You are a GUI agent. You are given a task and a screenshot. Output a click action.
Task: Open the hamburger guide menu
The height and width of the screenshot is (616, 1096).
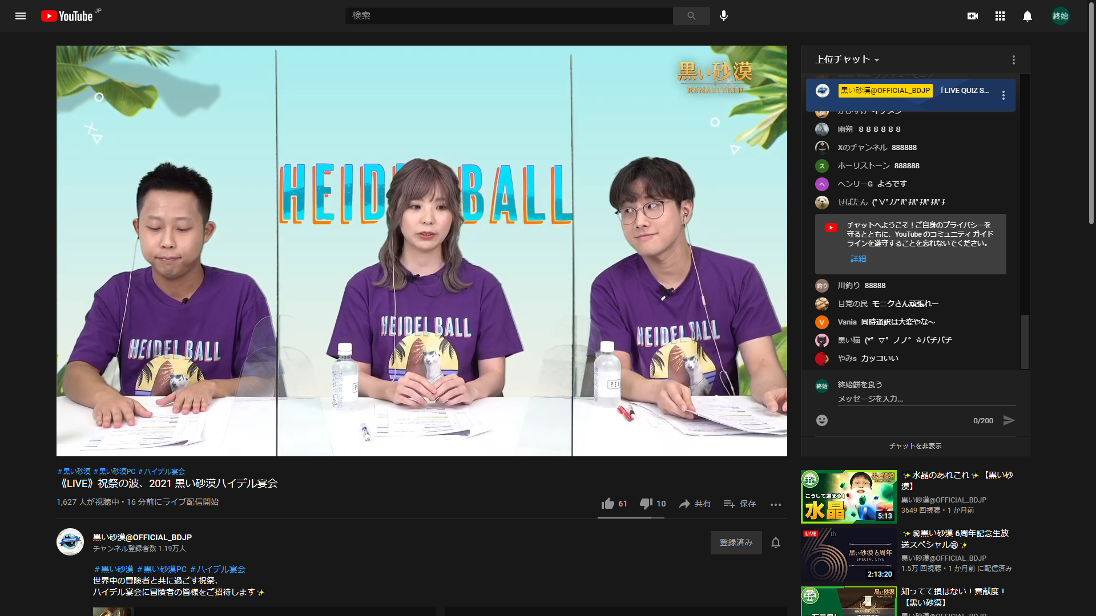tap(21, 16)
